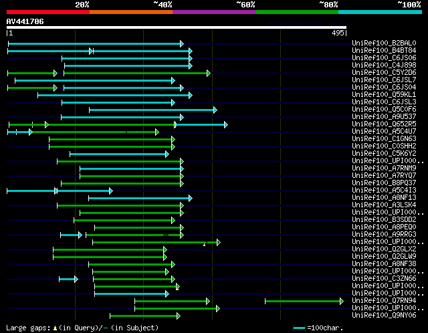428x333 pixels.
Task: Select the UniRef100_C0SHH2 label
Action: point(384,146)
